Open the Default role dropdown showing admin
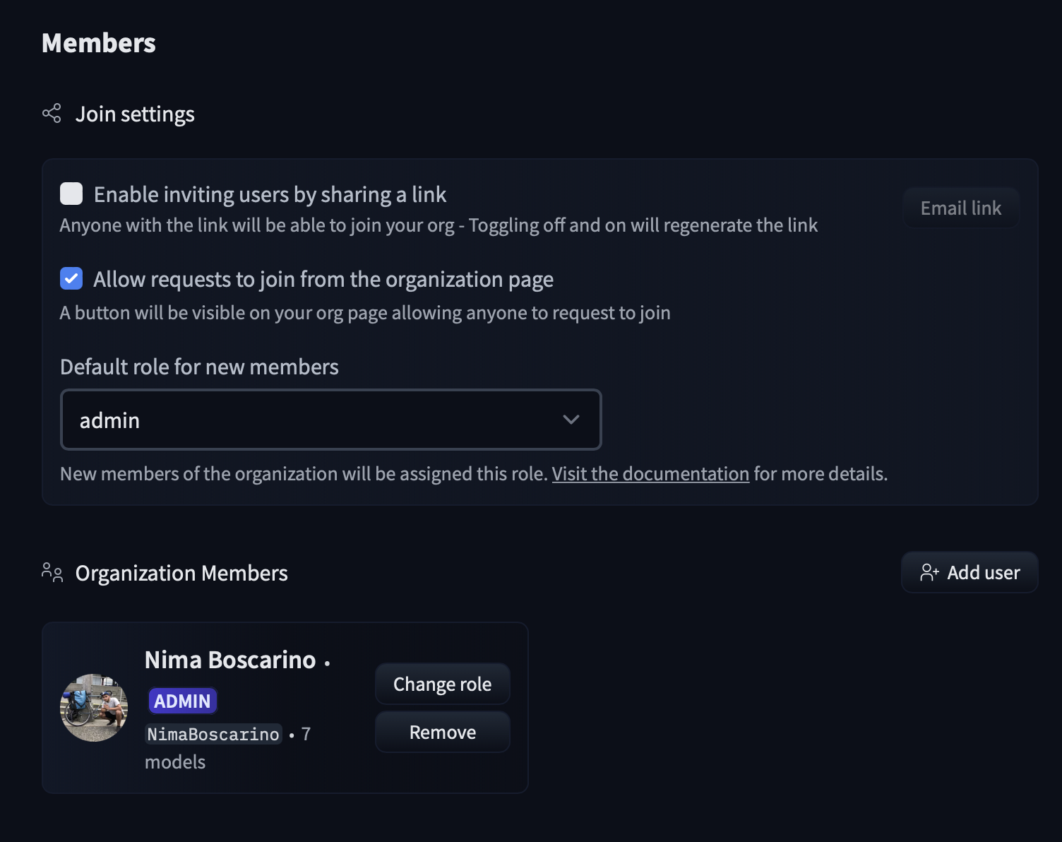 [x=330, y=420]
